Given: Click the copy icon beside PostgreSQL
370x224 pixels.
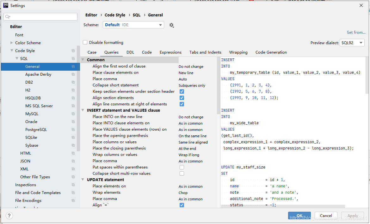Looking at the screenshot, I should tap(73, 130).
